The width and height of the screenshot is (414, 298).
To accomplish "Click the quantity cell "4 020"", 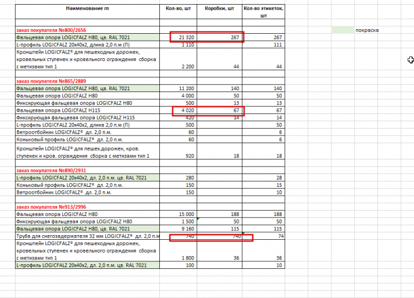I will click(179, 110).
